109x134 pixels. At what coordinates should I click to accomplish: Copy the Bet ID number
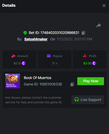[83, 33]
